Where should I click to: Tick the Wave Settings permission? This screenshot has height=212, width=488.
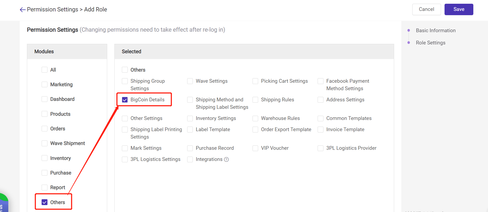click(190, 81)
